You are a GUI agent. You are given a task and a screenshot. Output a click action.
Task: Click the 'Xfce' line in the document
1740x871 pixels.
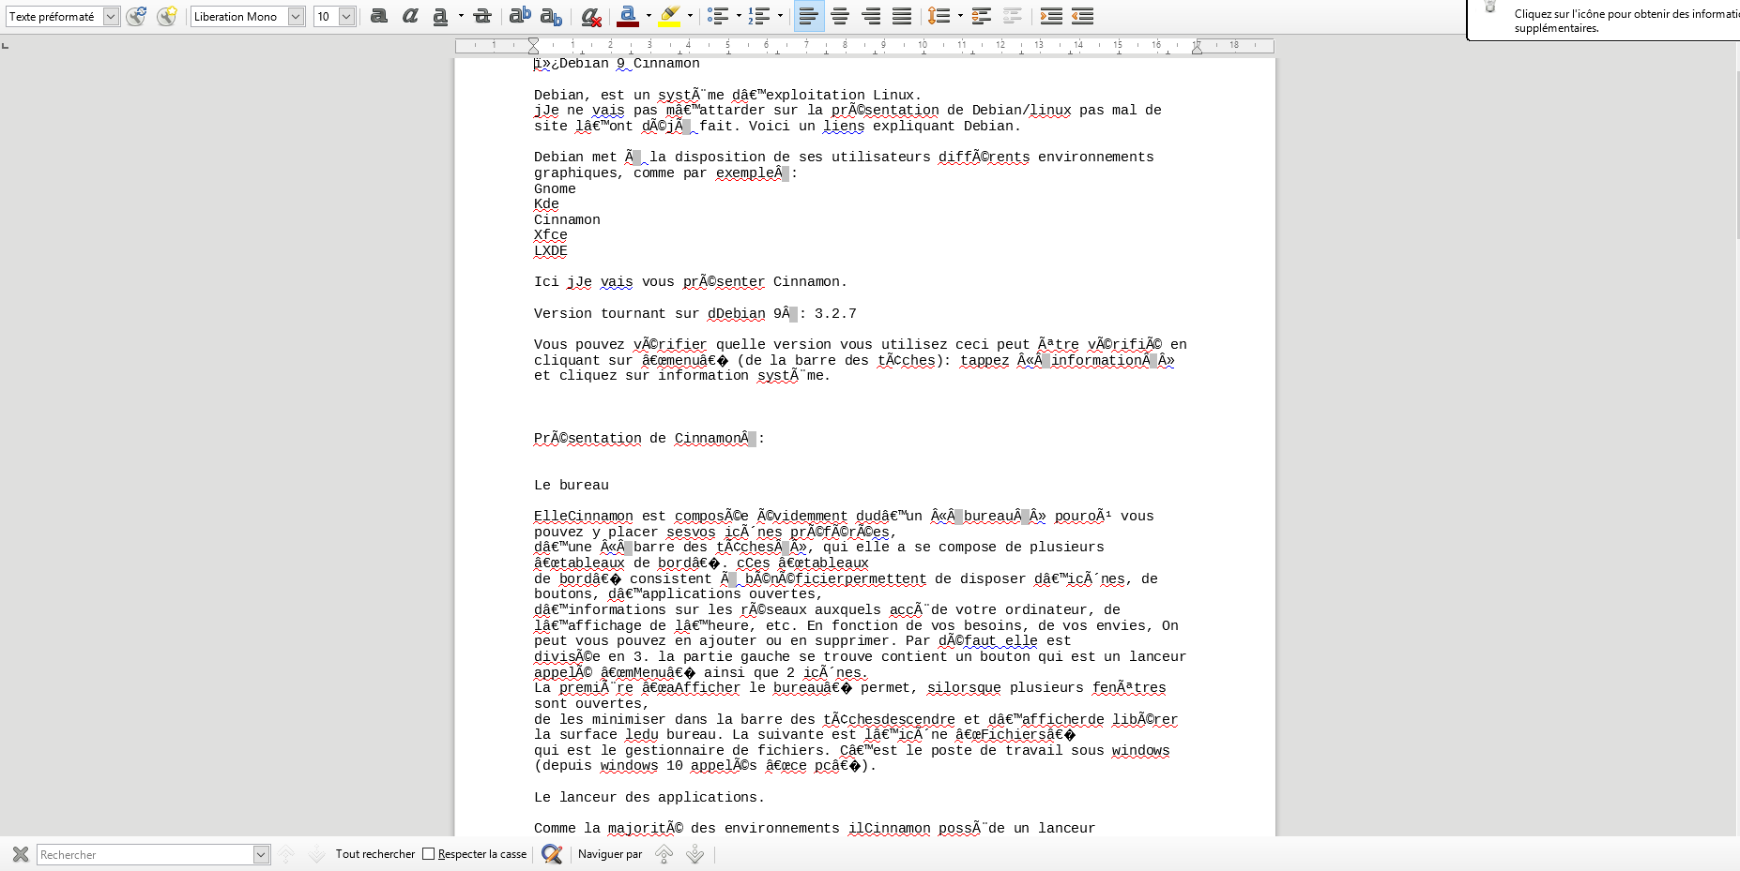(x=551, y=235)
